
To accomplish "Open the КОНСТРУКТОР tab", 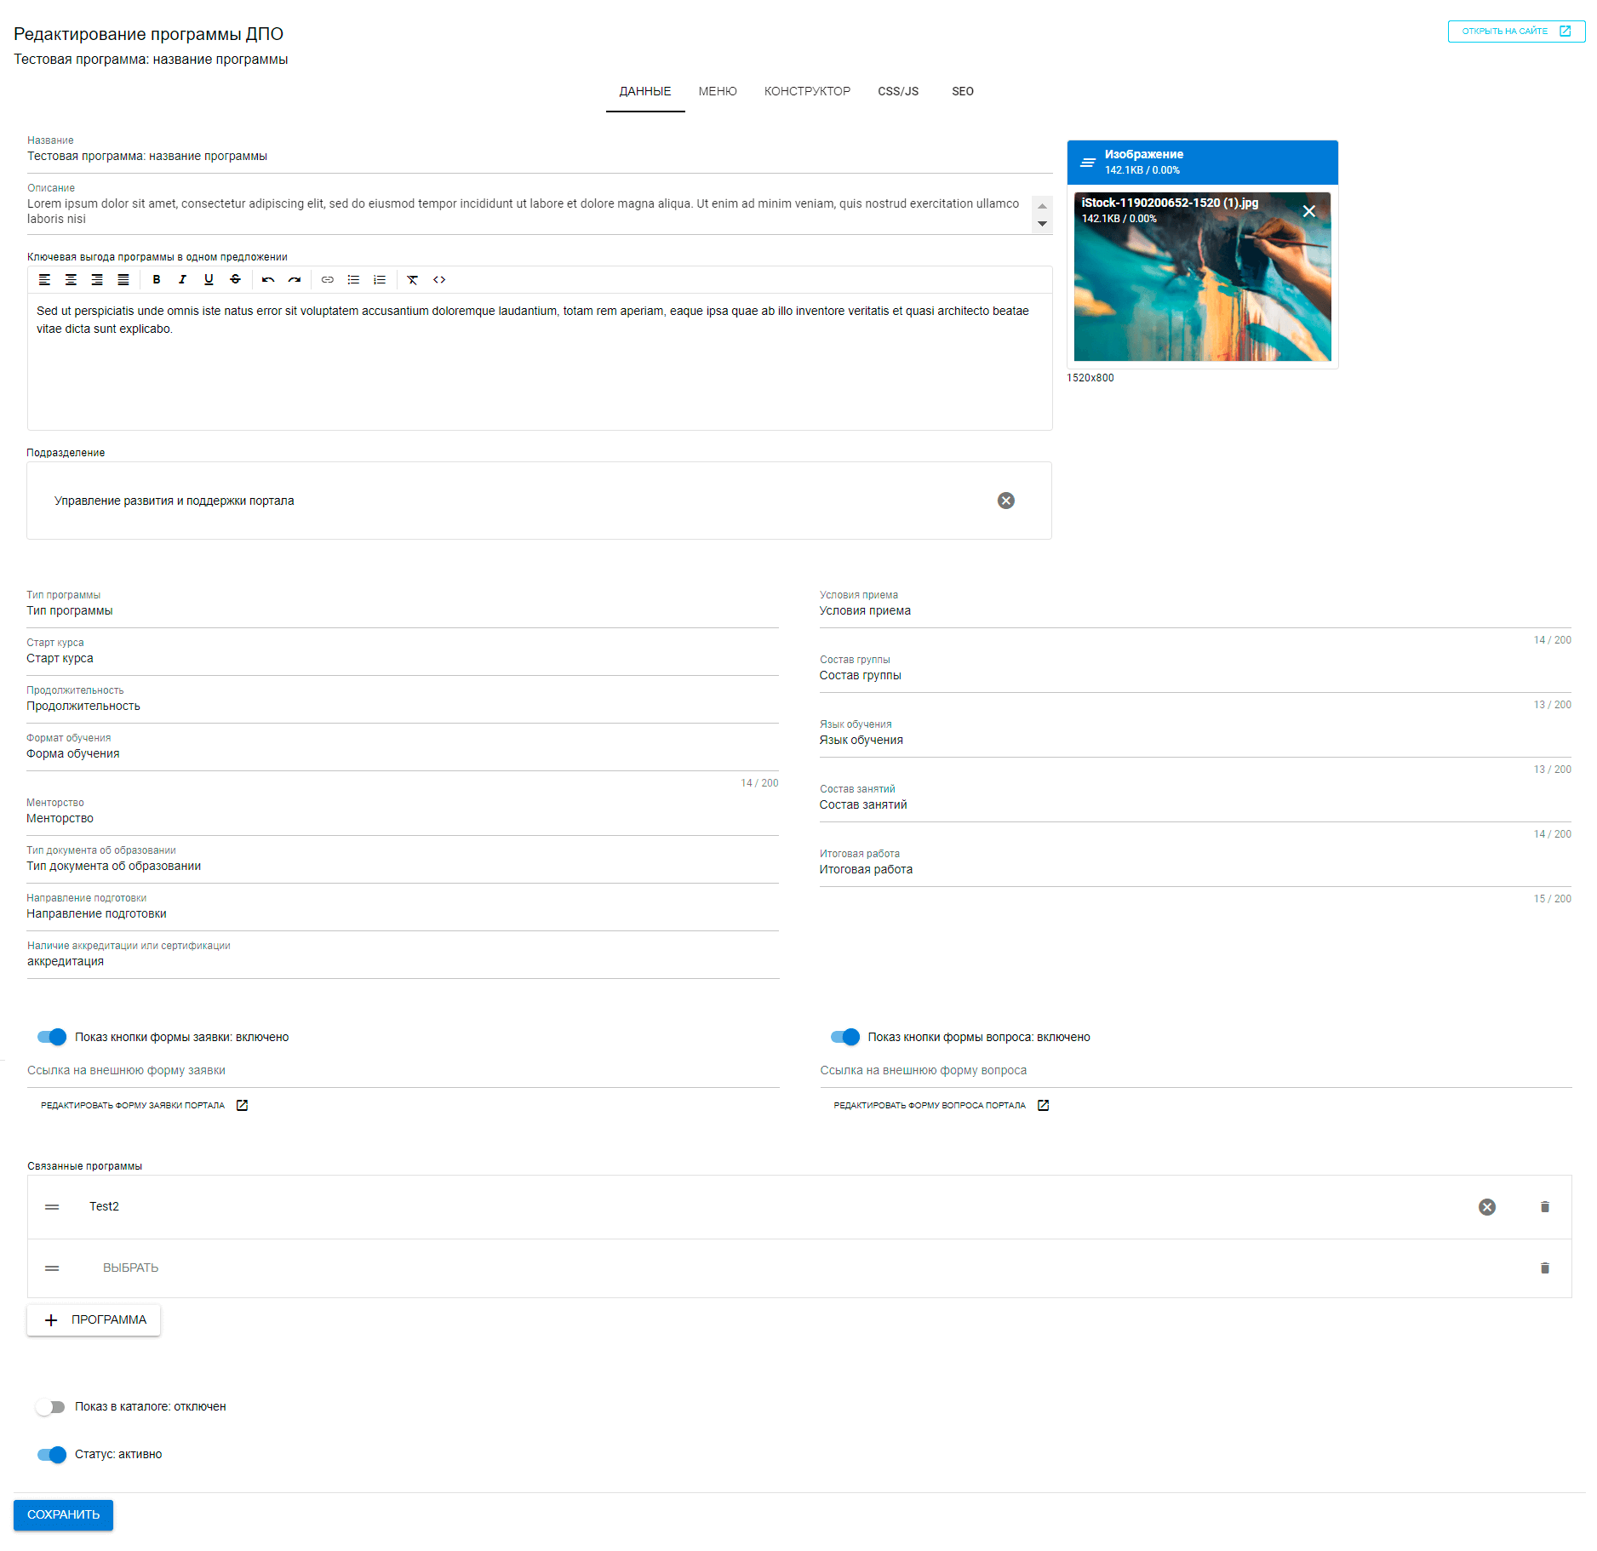I will pos(807,91).
